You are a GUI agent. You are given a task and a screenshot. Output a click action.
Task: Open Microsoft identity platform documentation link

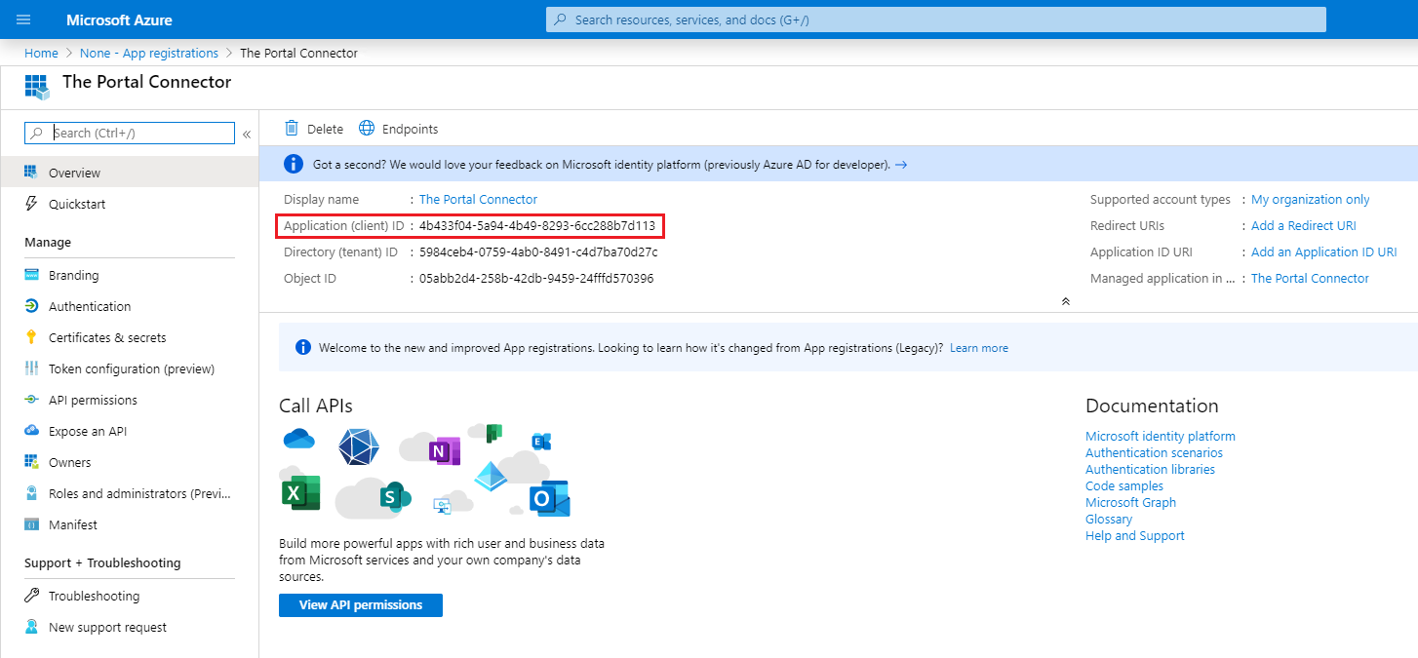click(1161, 437)
